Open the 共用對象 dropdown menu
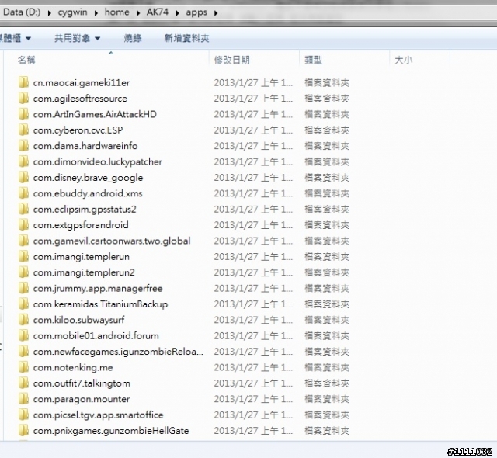The image size is (497, 458). point(77,38)
